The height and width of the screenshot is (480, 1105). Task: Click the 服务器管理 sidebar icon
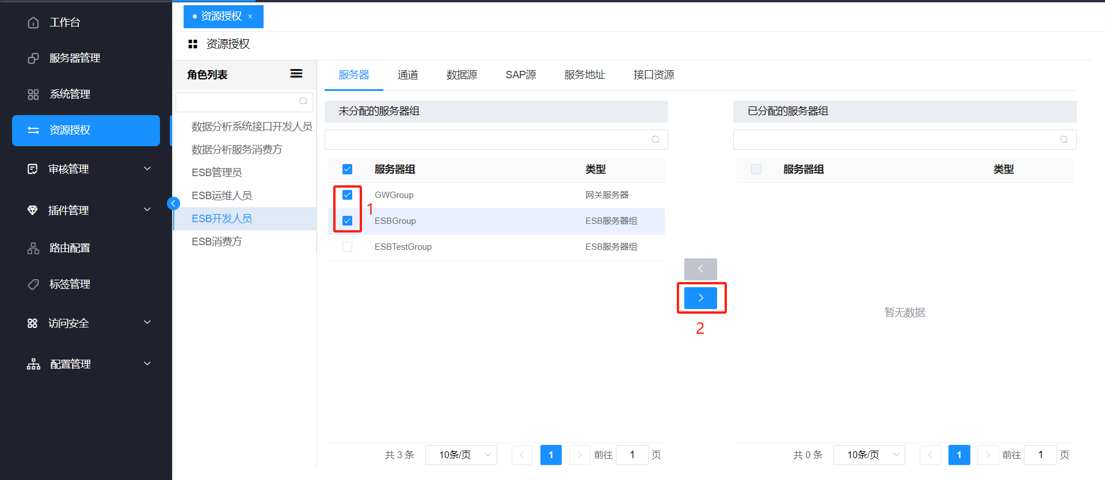tap(33, 58)
